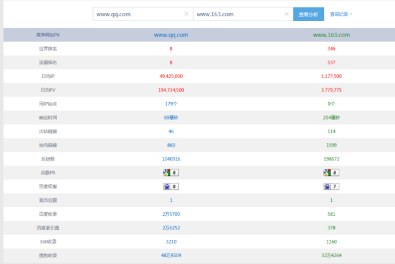Click the 世界排名 row label
Image resolution: width=395 pixels, height=264 pixels.
(48, 49)
